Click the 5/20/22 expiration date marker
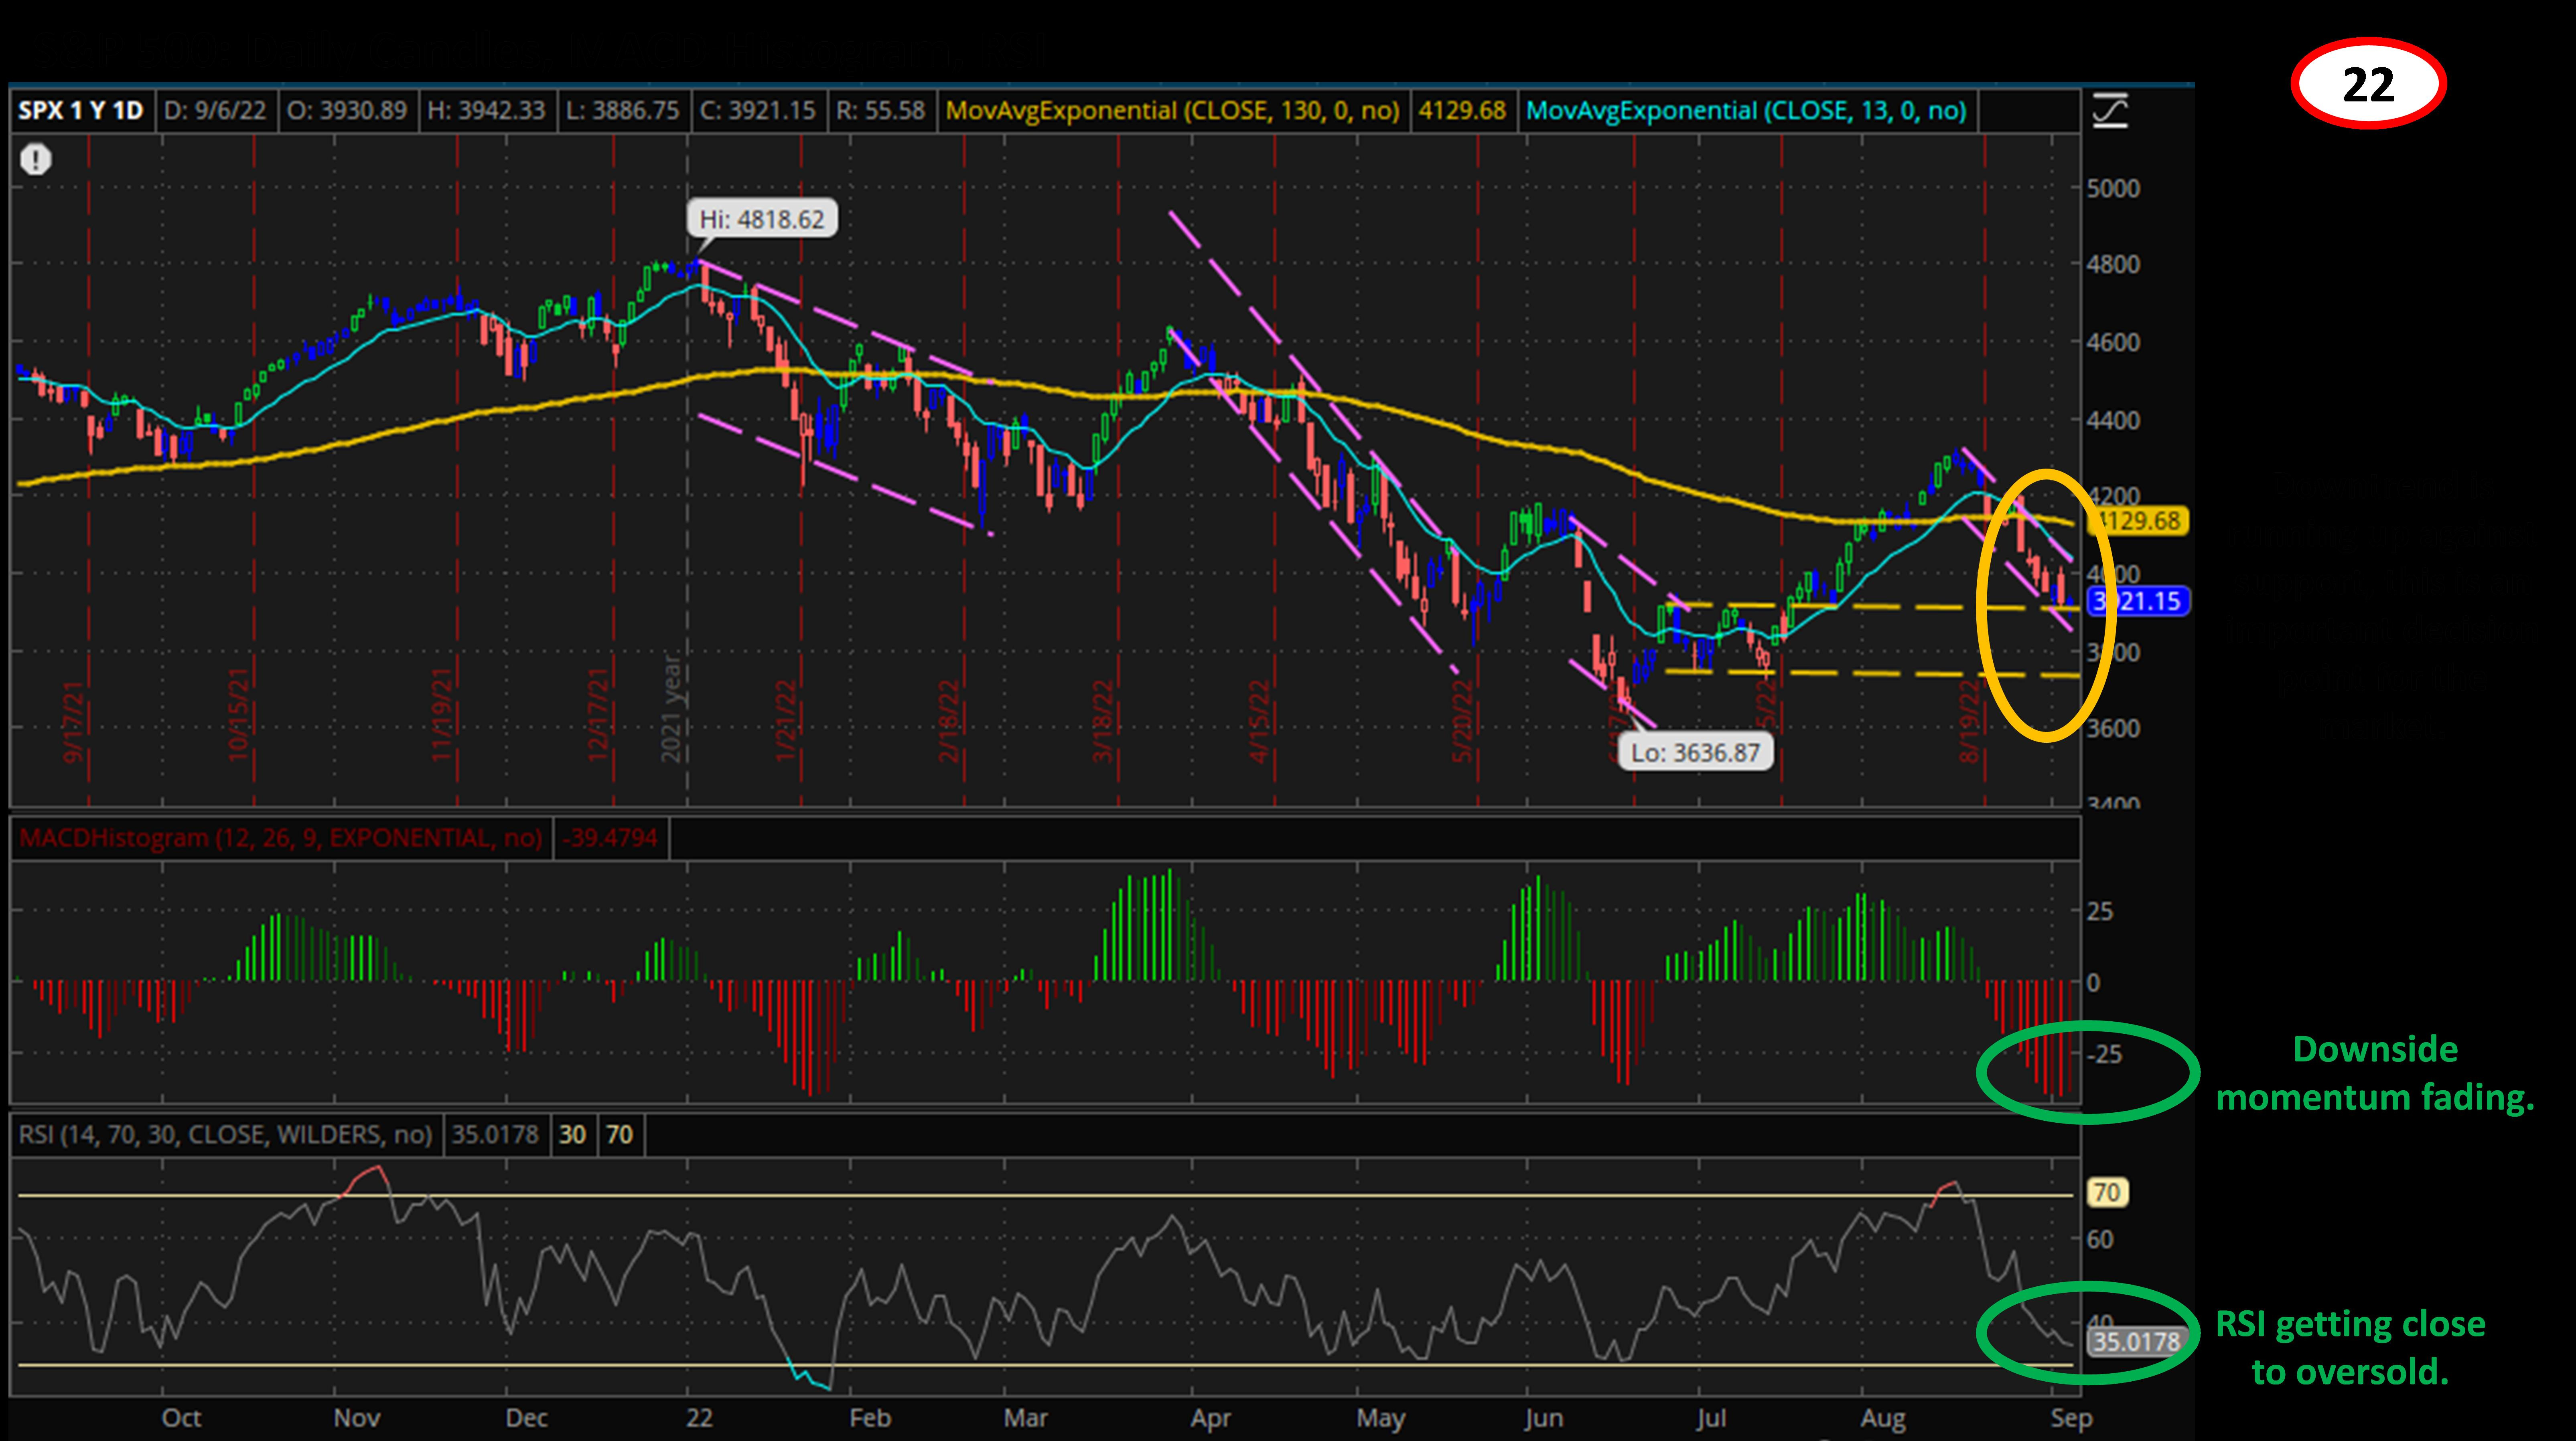The width and height of the screenshot is (2576, 1441). [x=1462, y=721]
